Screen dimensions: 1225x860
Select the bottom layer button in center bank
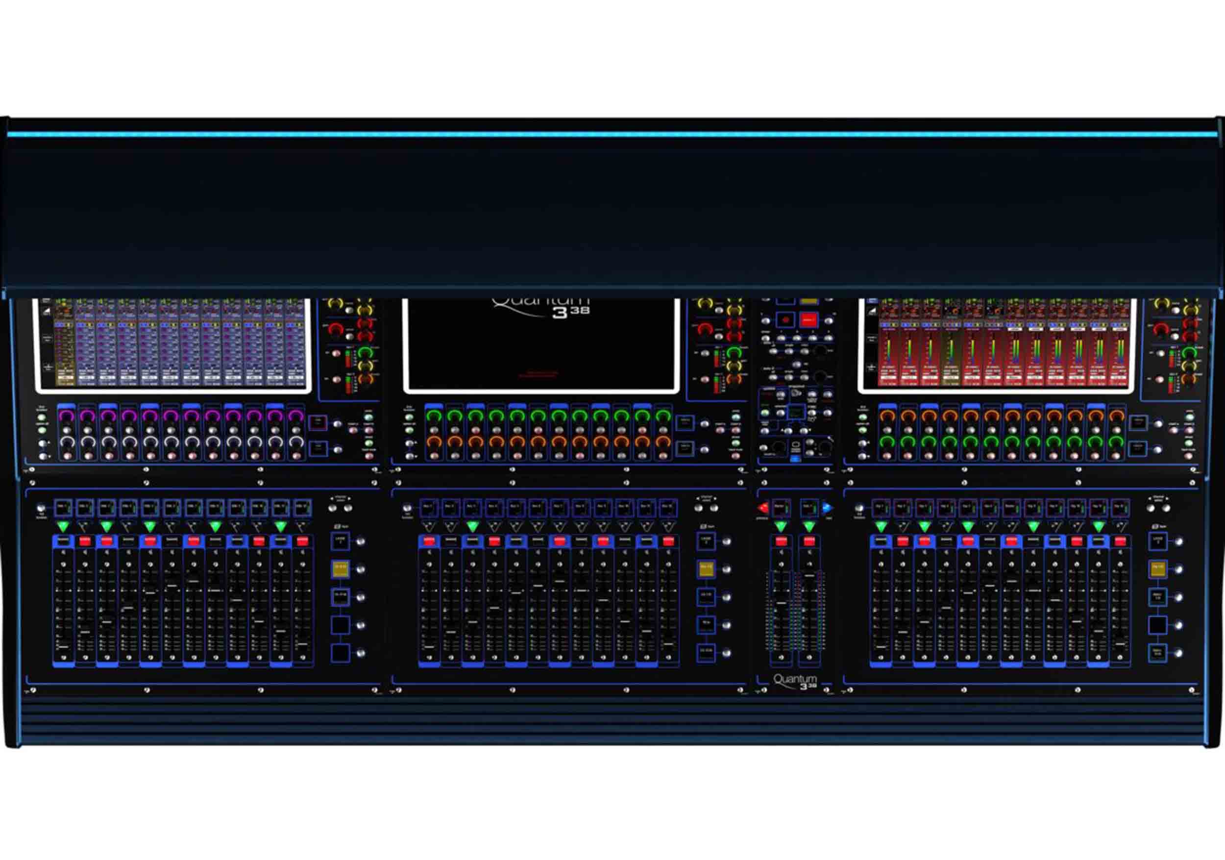[x=706, y=652]
